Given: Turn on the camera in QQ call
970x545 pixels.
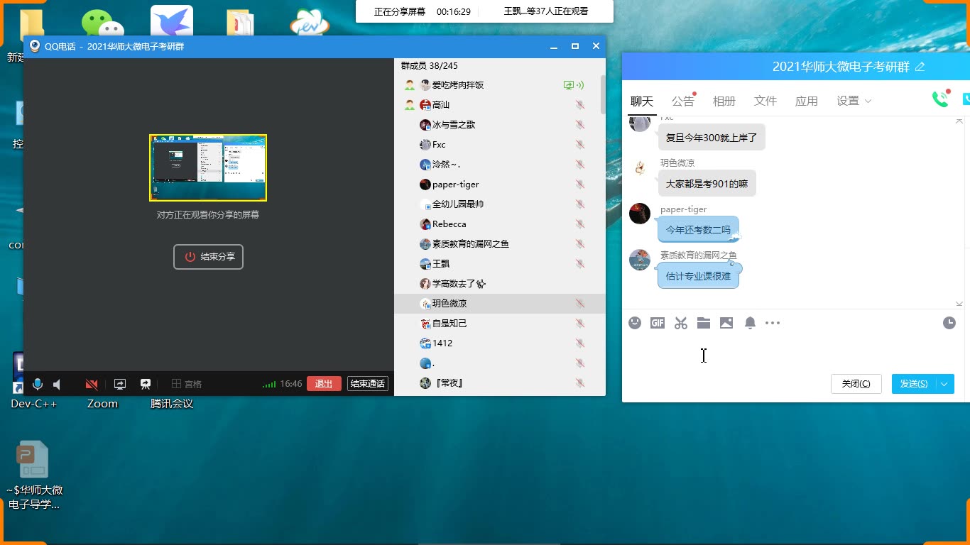Looking at the screenshot, I should pyautogui.click(x=92, y=384).
